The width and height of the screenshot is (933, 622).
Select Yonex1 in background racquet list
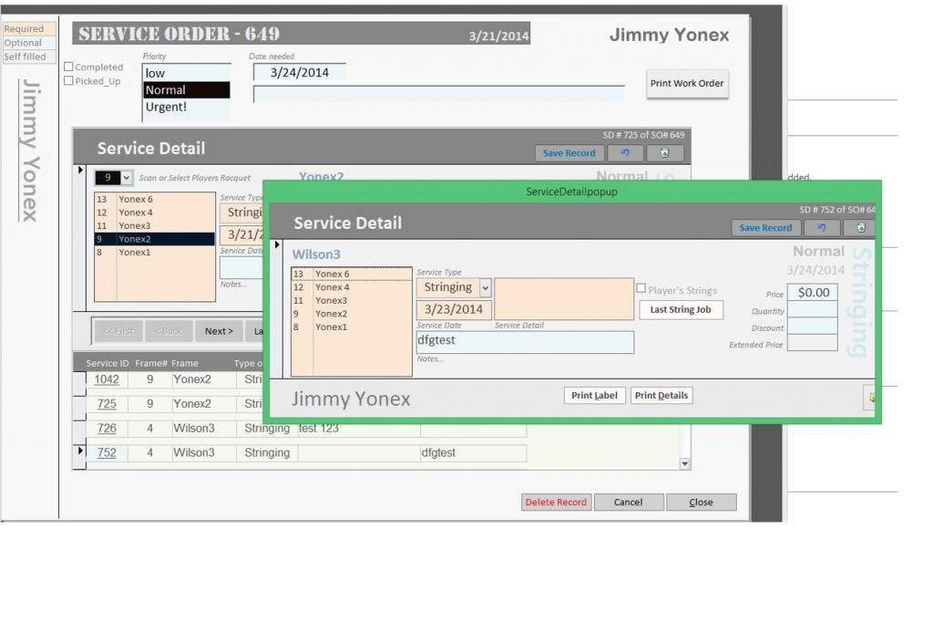pyautogui.click(x=154, y=252)
